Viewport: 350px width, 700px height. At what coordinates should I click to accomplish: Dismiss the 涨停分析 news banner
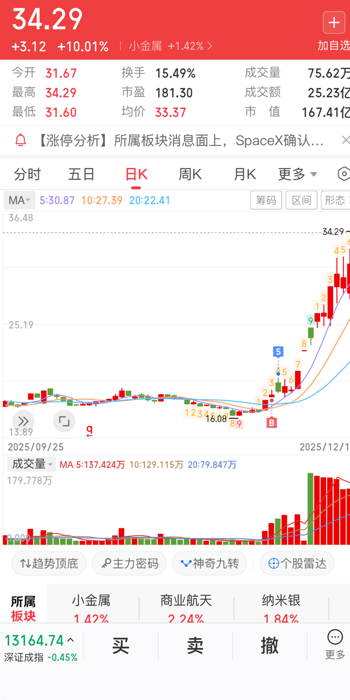coord(345,140)
